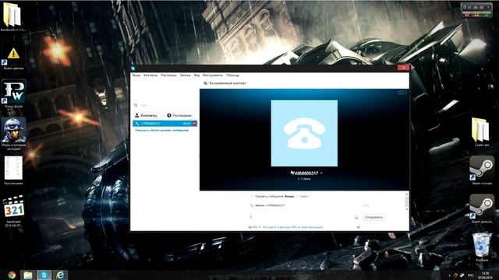Switch to the Последние tab in sidebar
499x280 pixels.
click(179, 115)
